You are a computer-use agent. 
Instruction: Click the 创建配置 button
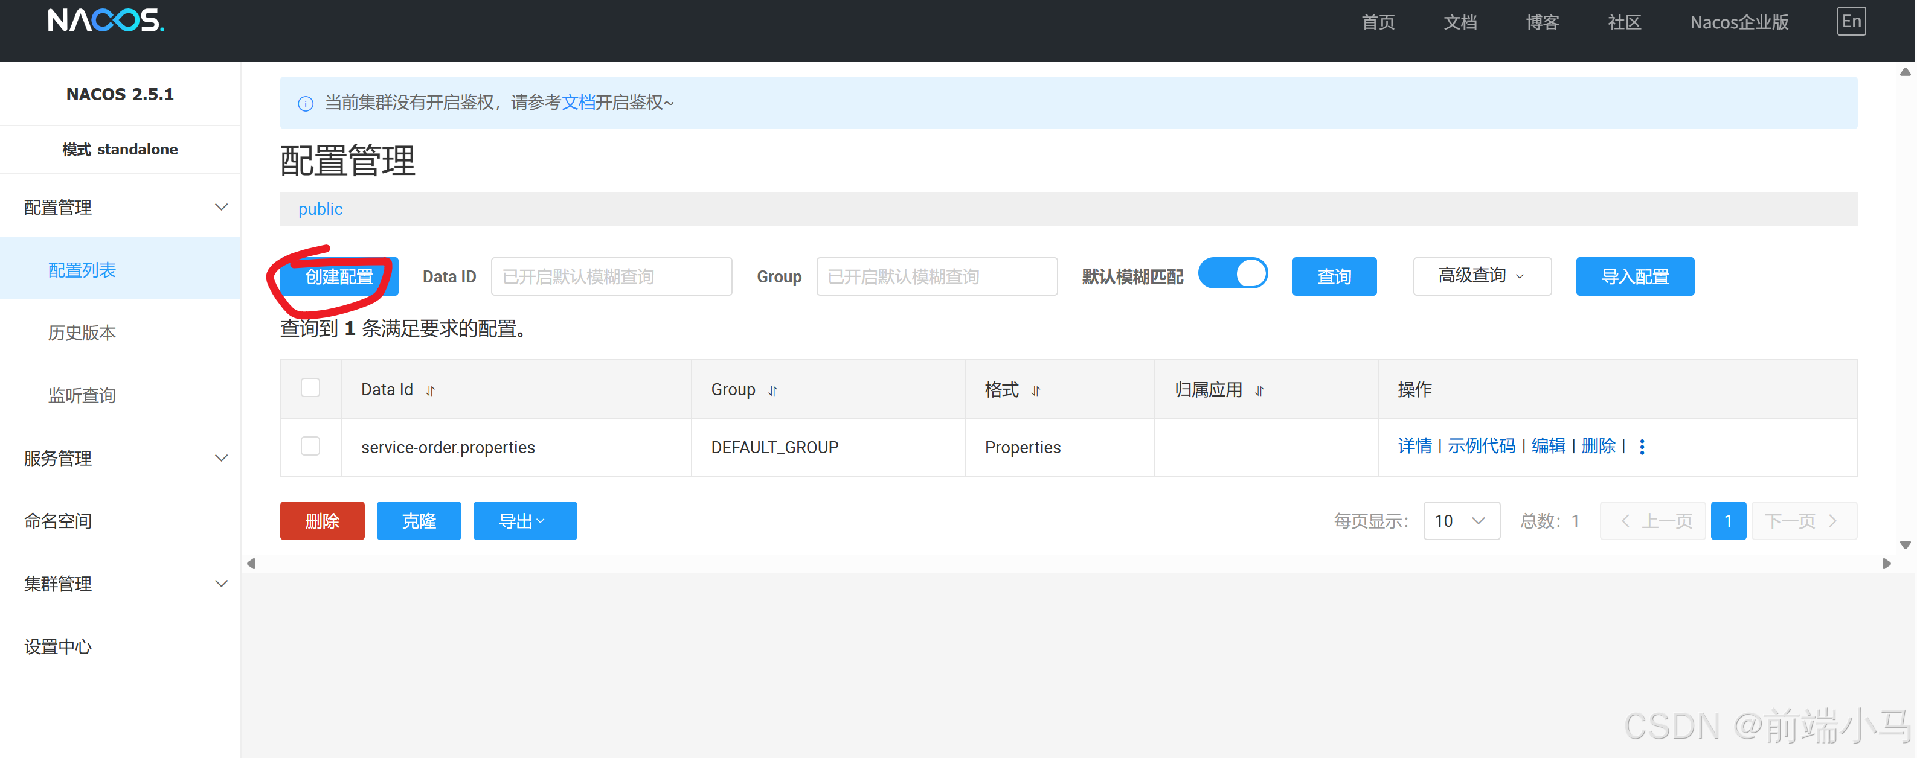pos(339,276)
